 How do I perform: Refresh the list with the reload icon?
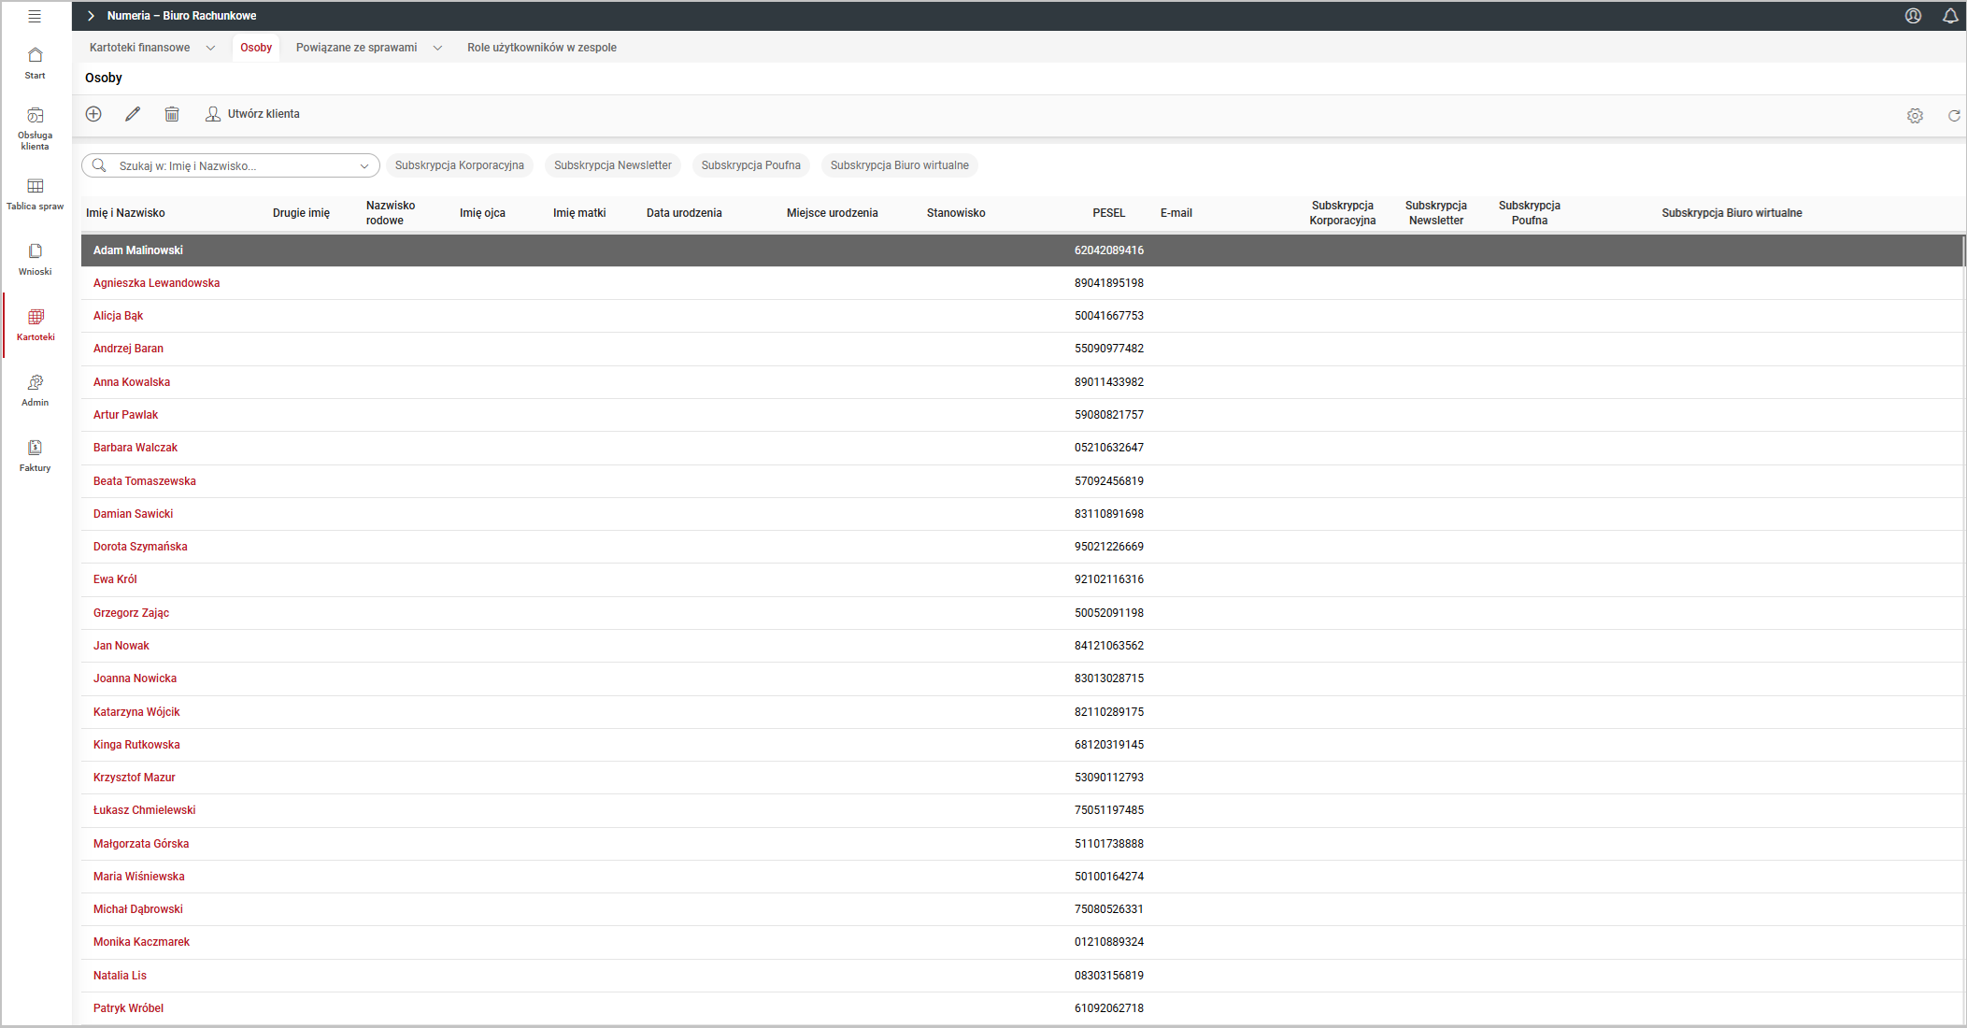[1954, 116]
